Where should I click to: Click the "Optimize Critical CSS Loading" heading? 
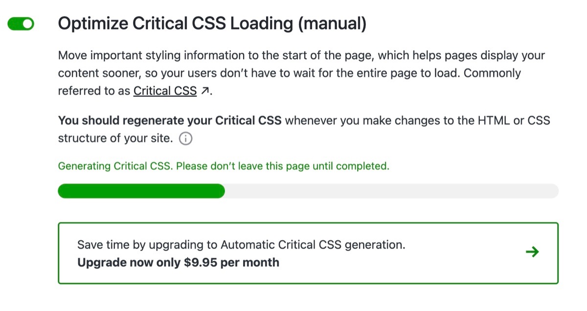point(176,24)
